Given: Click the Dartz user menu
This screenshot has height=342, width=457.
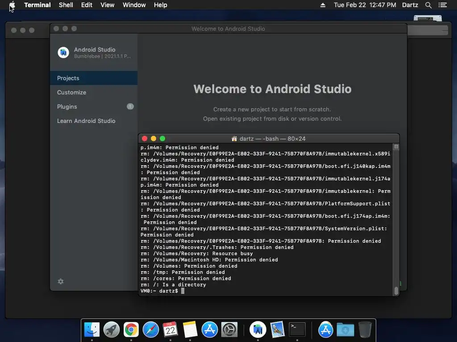Looking at the screenshot, I should point(410,5).
